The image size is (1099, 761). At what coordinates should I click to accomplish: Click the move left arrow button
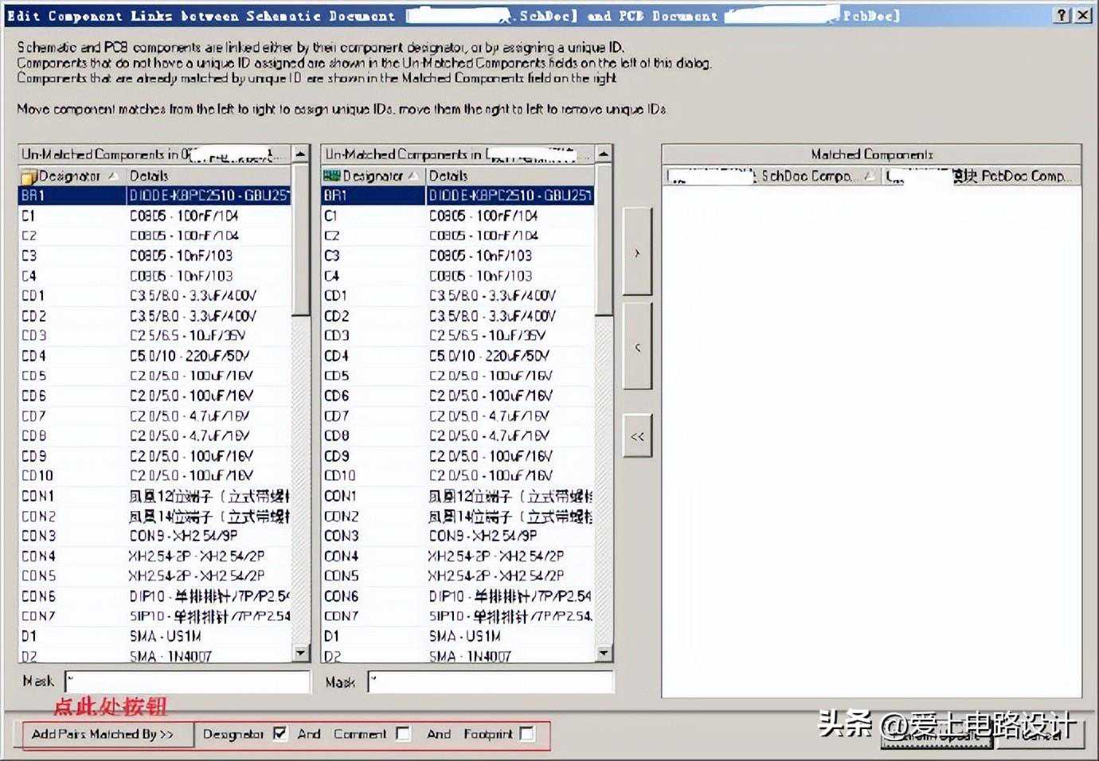[x=637, y=347]
